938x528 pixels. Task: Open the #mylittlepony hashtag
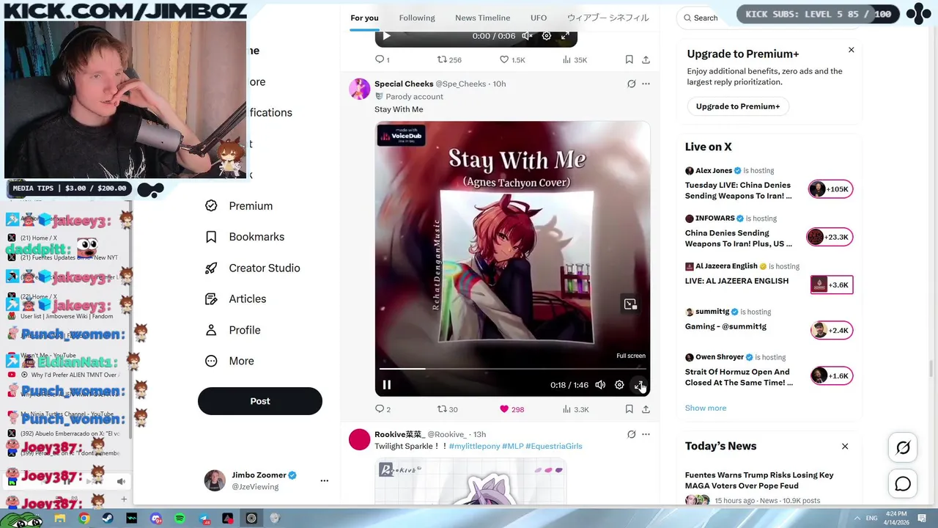(x=473, y=446)
